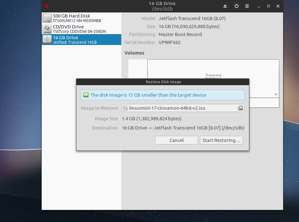This screenshot has width=299, height=222.
Task: Click the info bar about disk image size
Action: coord(163,95)
